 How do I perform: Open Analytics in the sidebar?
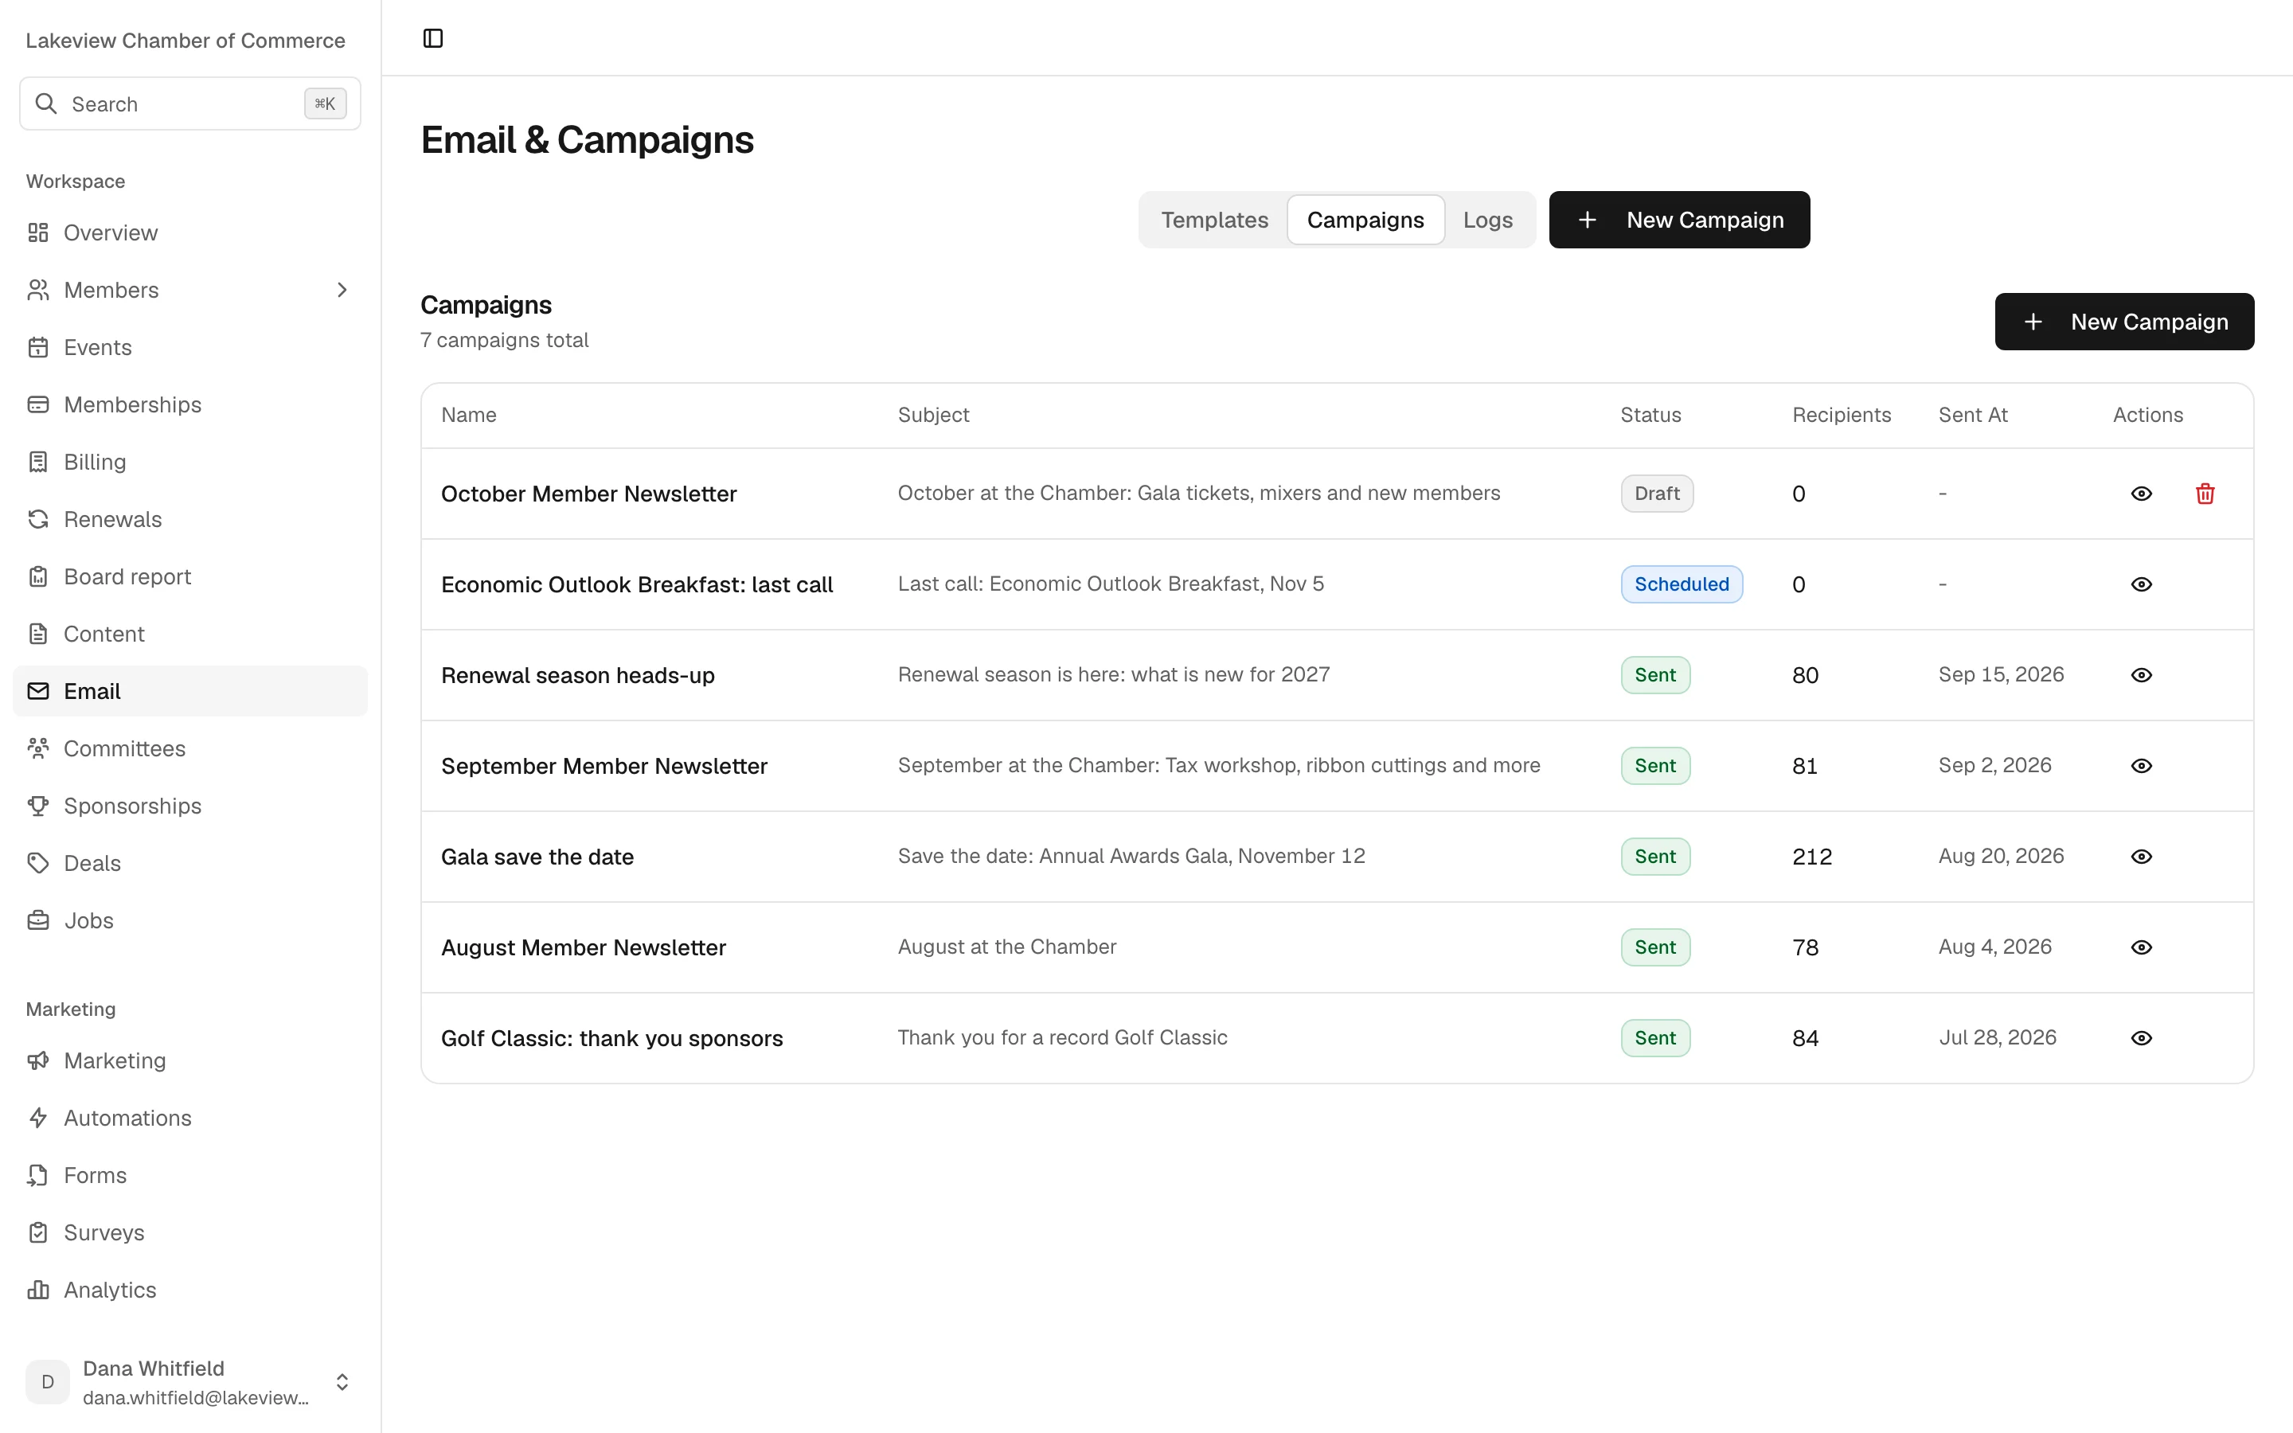189,1290
